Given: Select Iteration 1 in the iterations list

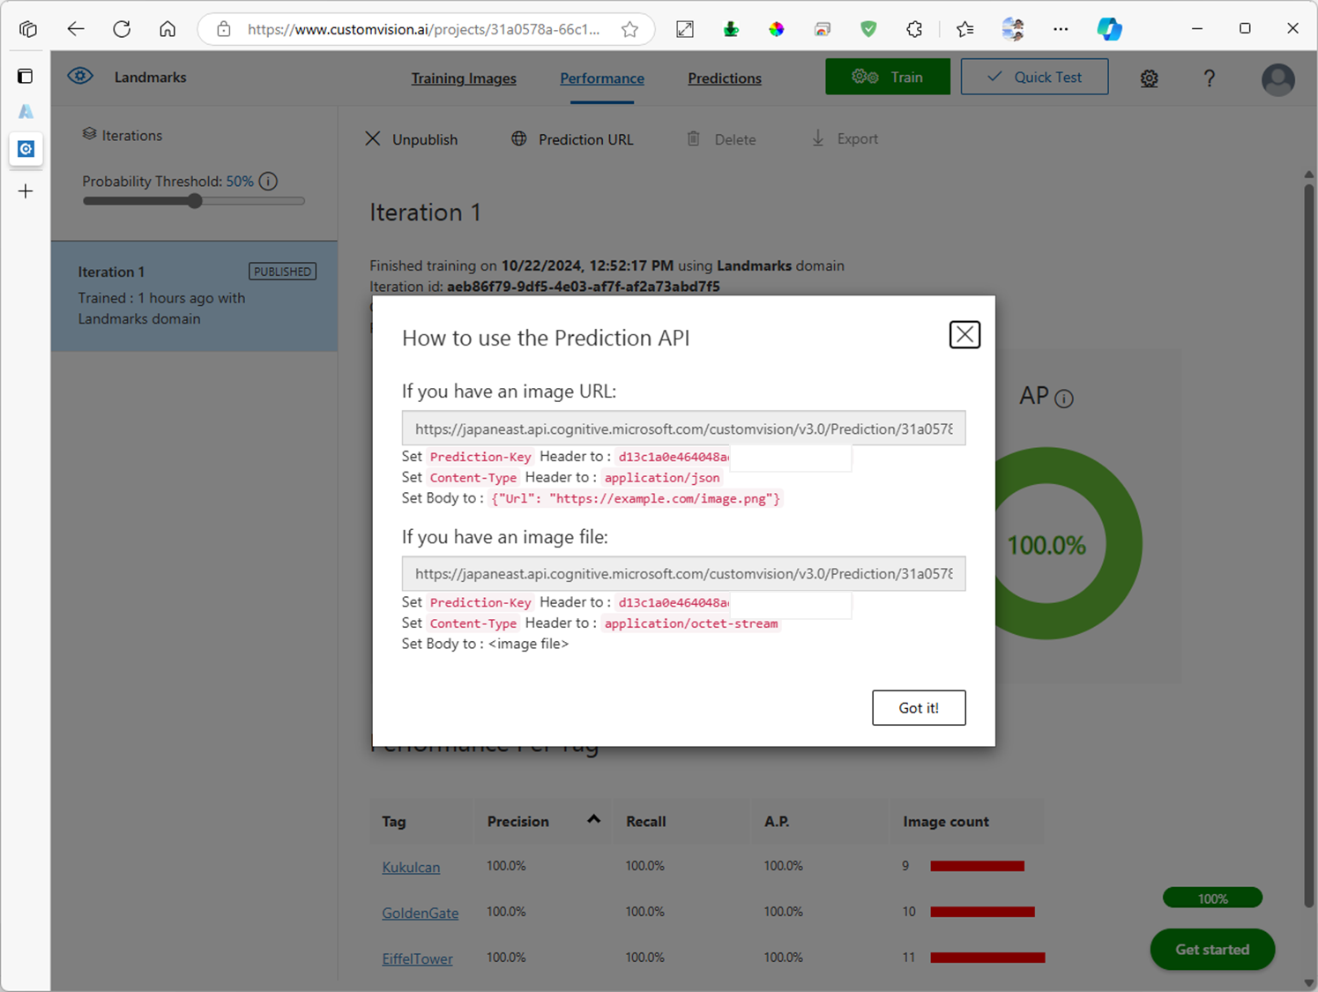Looking at the screenshot, I should coord(194,296).
